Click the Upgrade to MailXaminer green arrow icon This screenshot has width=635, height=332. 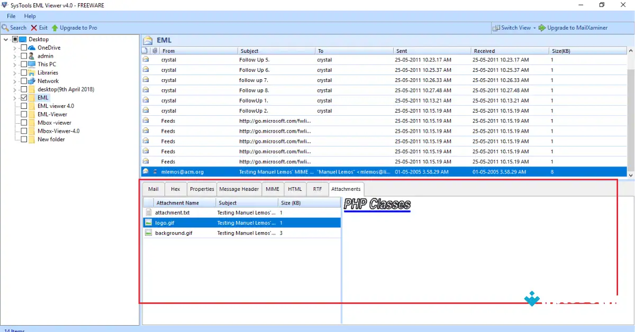click(x=542, y=27)
